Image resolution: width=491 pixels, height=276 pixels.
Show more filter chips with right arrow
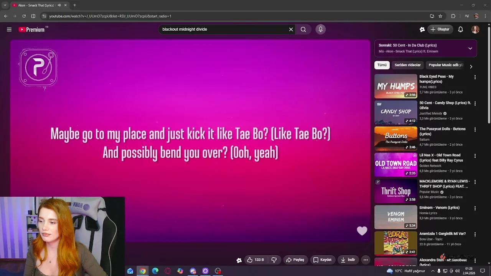coord(471,66)
